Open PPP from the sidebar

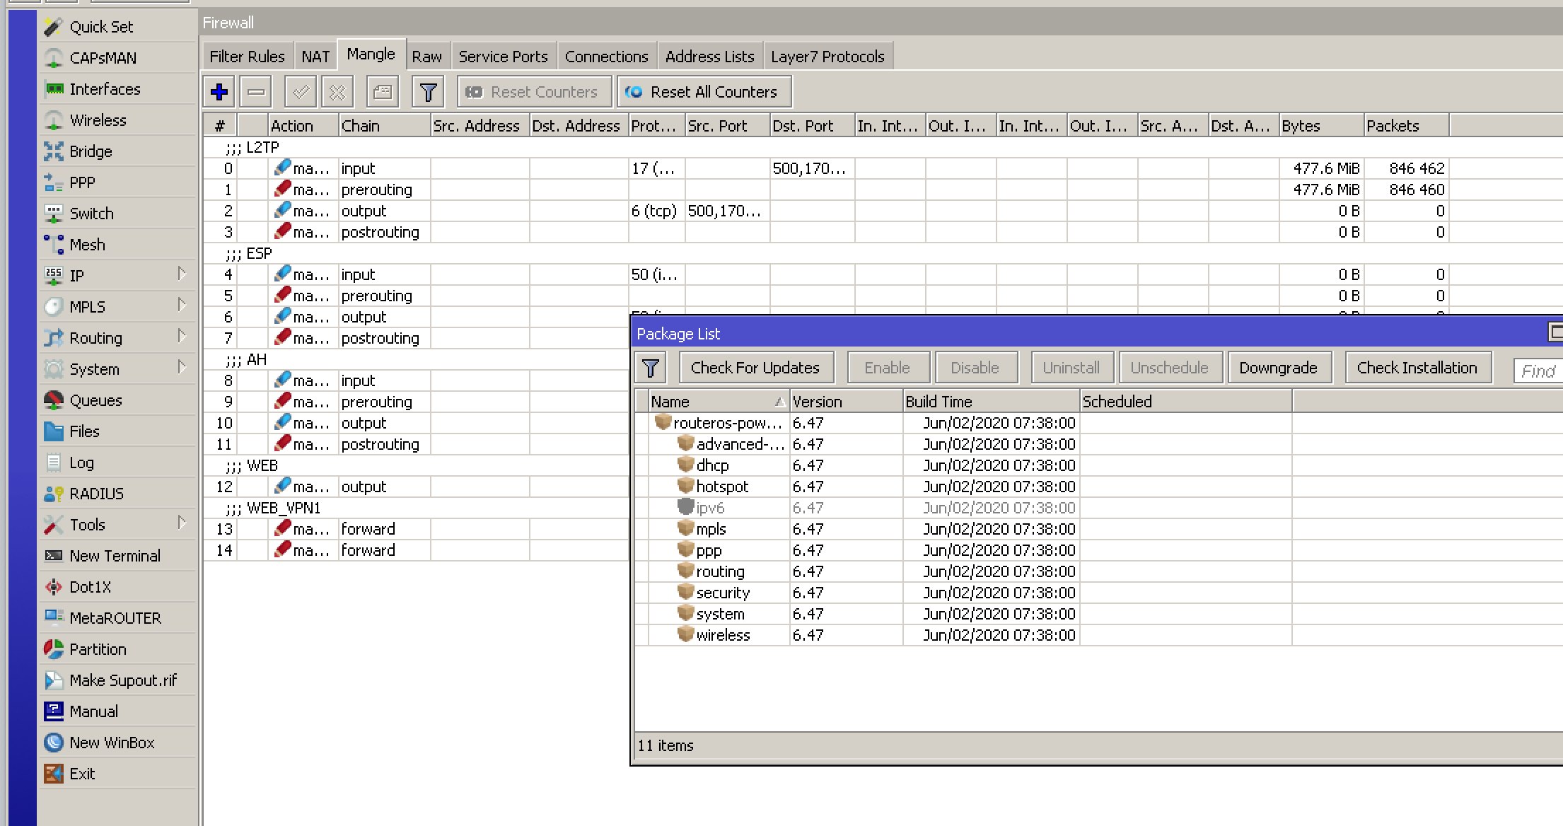pyautogui.click(x=117, y=182)
